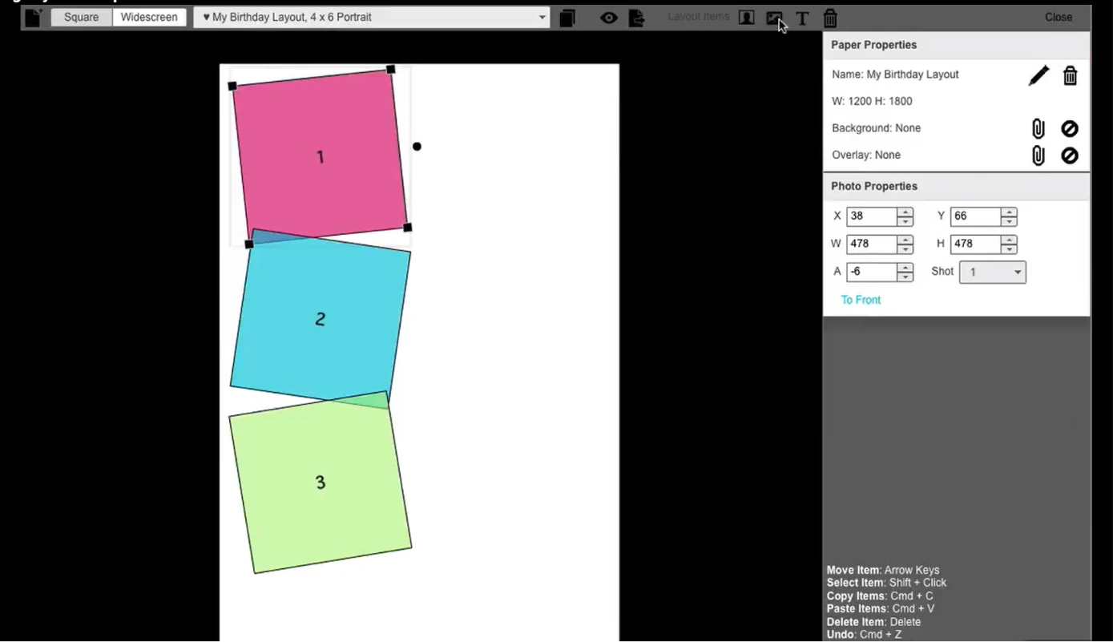Click the Paper Properties header

[956, 45]
